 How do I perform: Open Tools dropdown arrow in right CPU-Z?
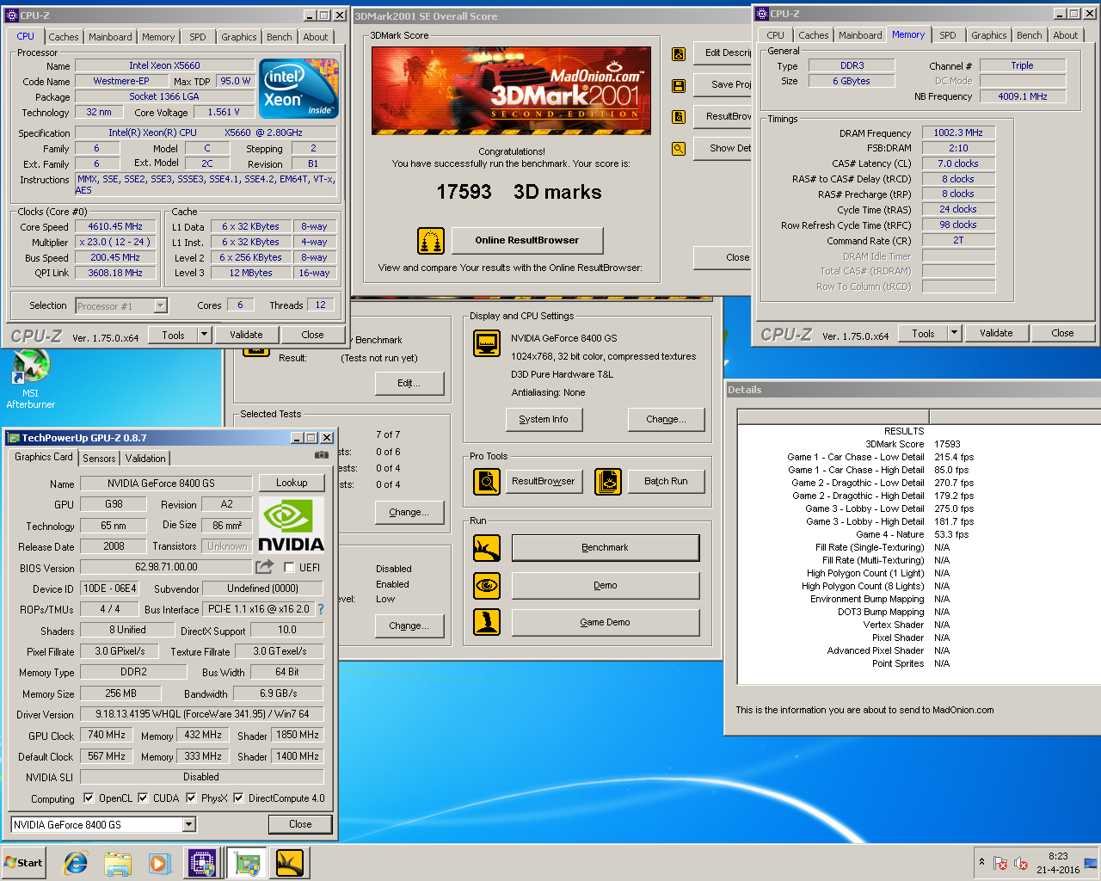(954, 333)
